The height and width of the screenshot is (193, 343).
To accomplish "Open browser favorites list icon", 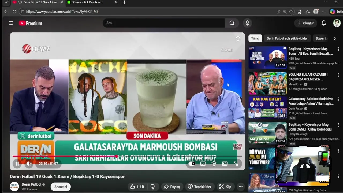I will (x=308, y=12).
